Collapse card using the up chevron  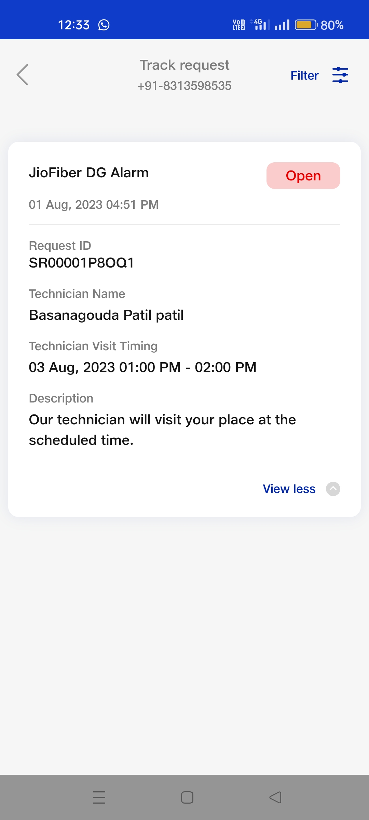(333, 489)
